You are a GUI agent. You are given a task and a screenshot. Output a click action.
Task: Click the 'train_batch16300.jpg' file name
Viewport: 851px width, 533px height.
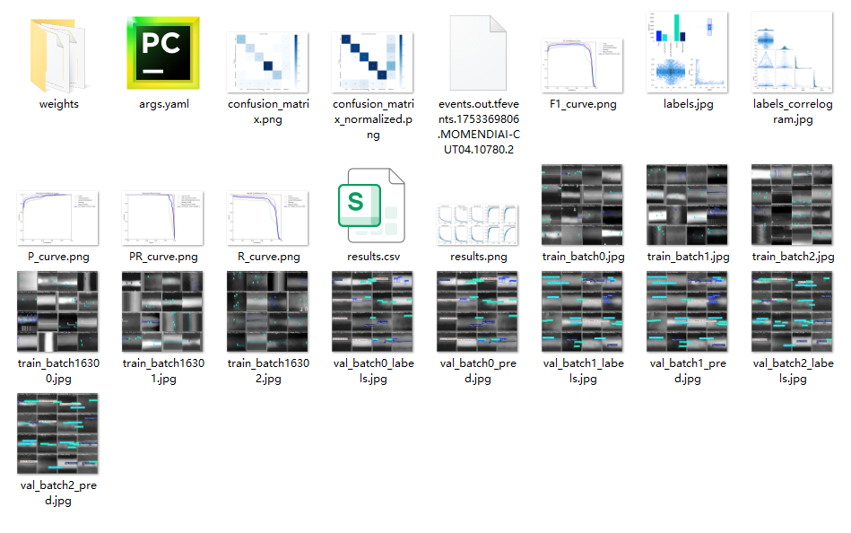point(58,371)
